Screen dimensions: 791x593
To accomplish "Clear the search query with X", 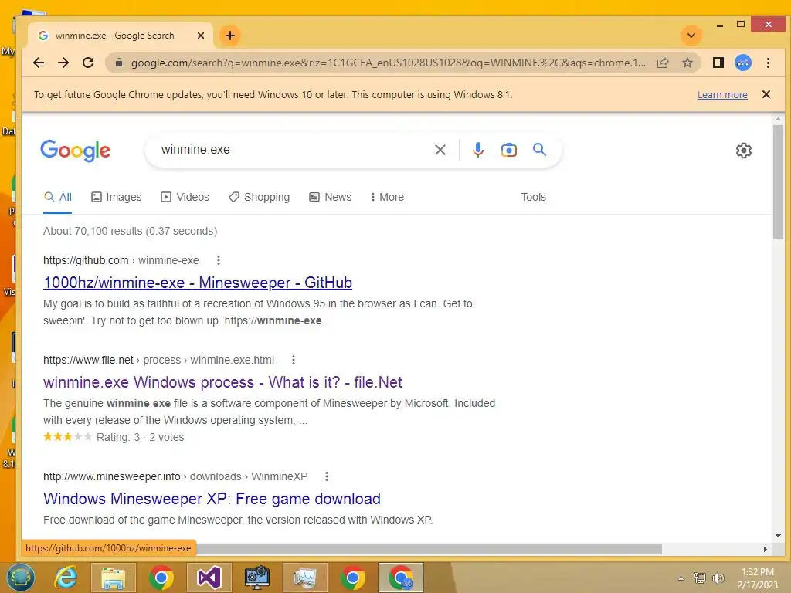I will click(440, 150).
